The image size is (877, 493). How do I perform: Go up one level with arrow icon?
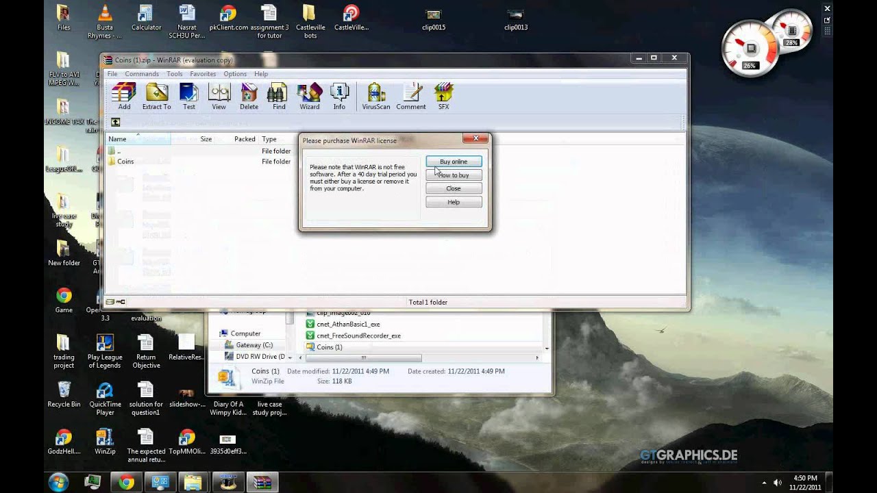[x=115, y=122]
